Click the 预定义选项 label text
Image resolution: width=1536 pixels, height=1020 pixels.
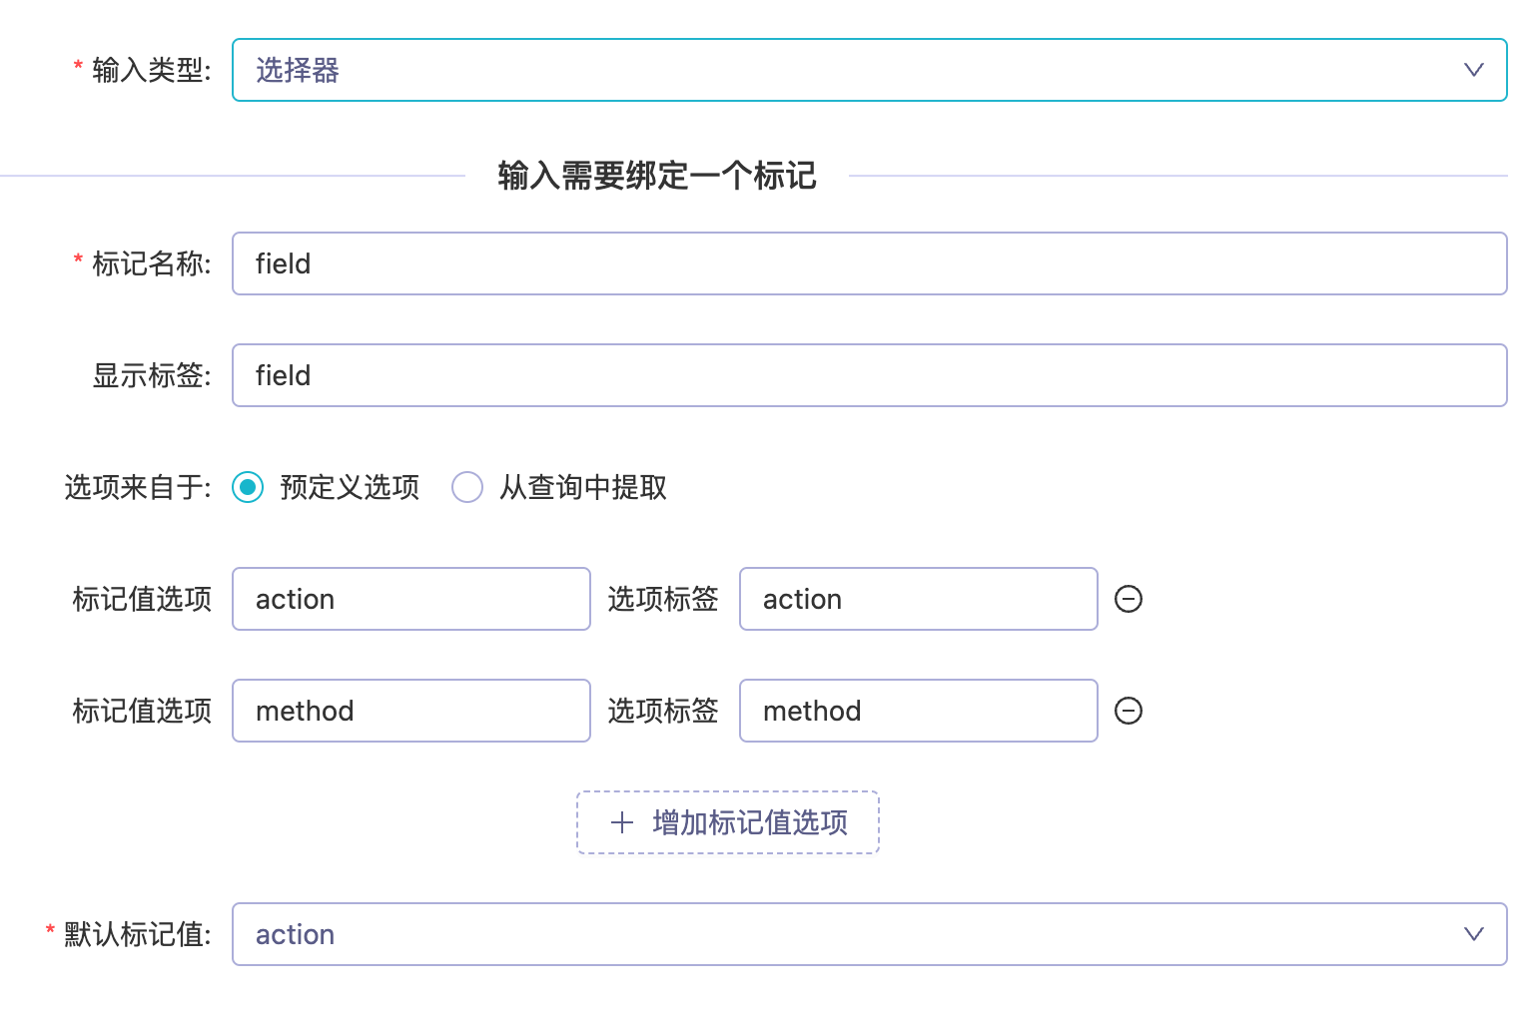tap(350, 487)
